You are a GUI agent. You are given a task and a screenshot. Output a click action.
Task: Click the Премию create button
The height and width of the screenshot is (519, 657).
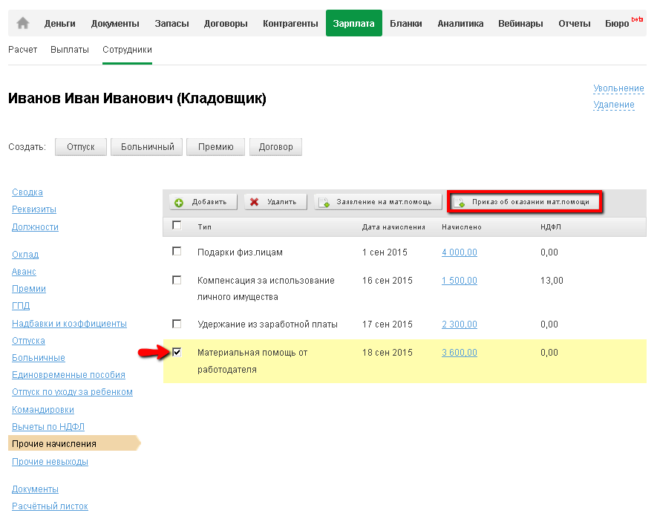coord(215,147)
